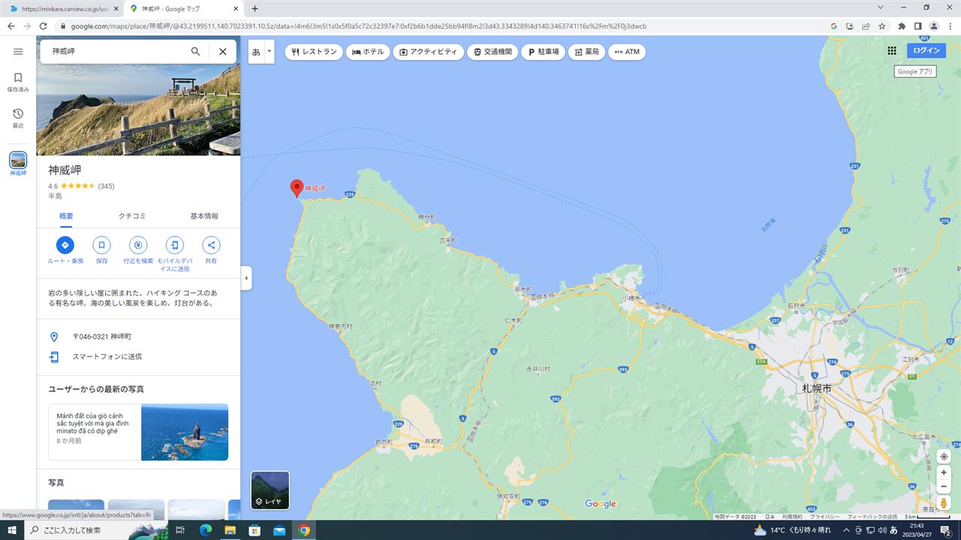Filter by アクティビティ chip
Image resolution: width=961 pixels, height=540 pixels.
point(428,52)
